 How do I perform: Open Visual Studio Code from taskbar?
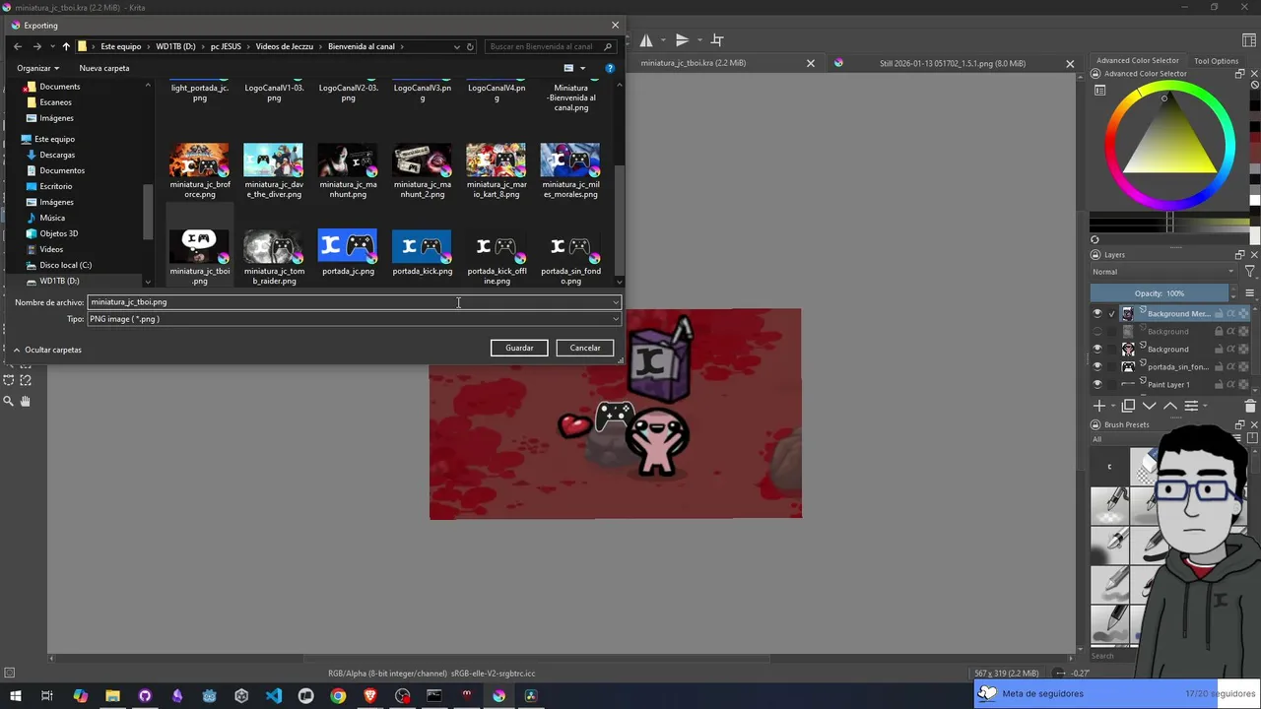click(274, 696)
